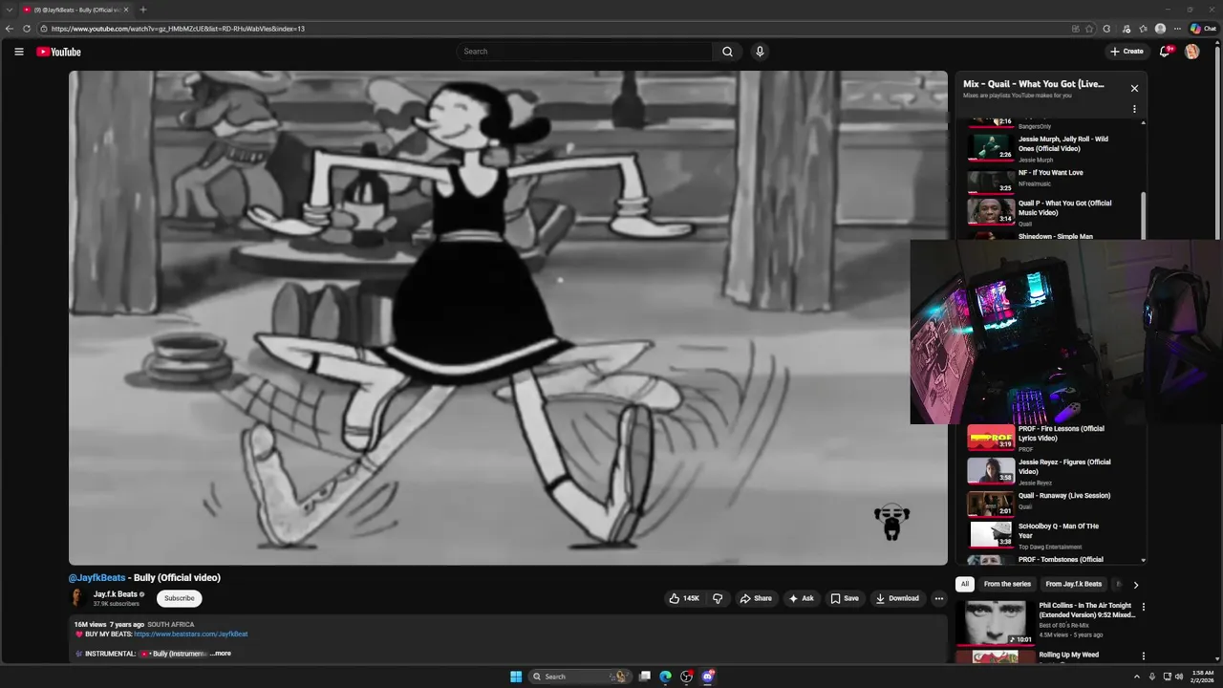1223x688 pixels.
Task: Go to YouTube home via logo
Action: pos(58,52)
